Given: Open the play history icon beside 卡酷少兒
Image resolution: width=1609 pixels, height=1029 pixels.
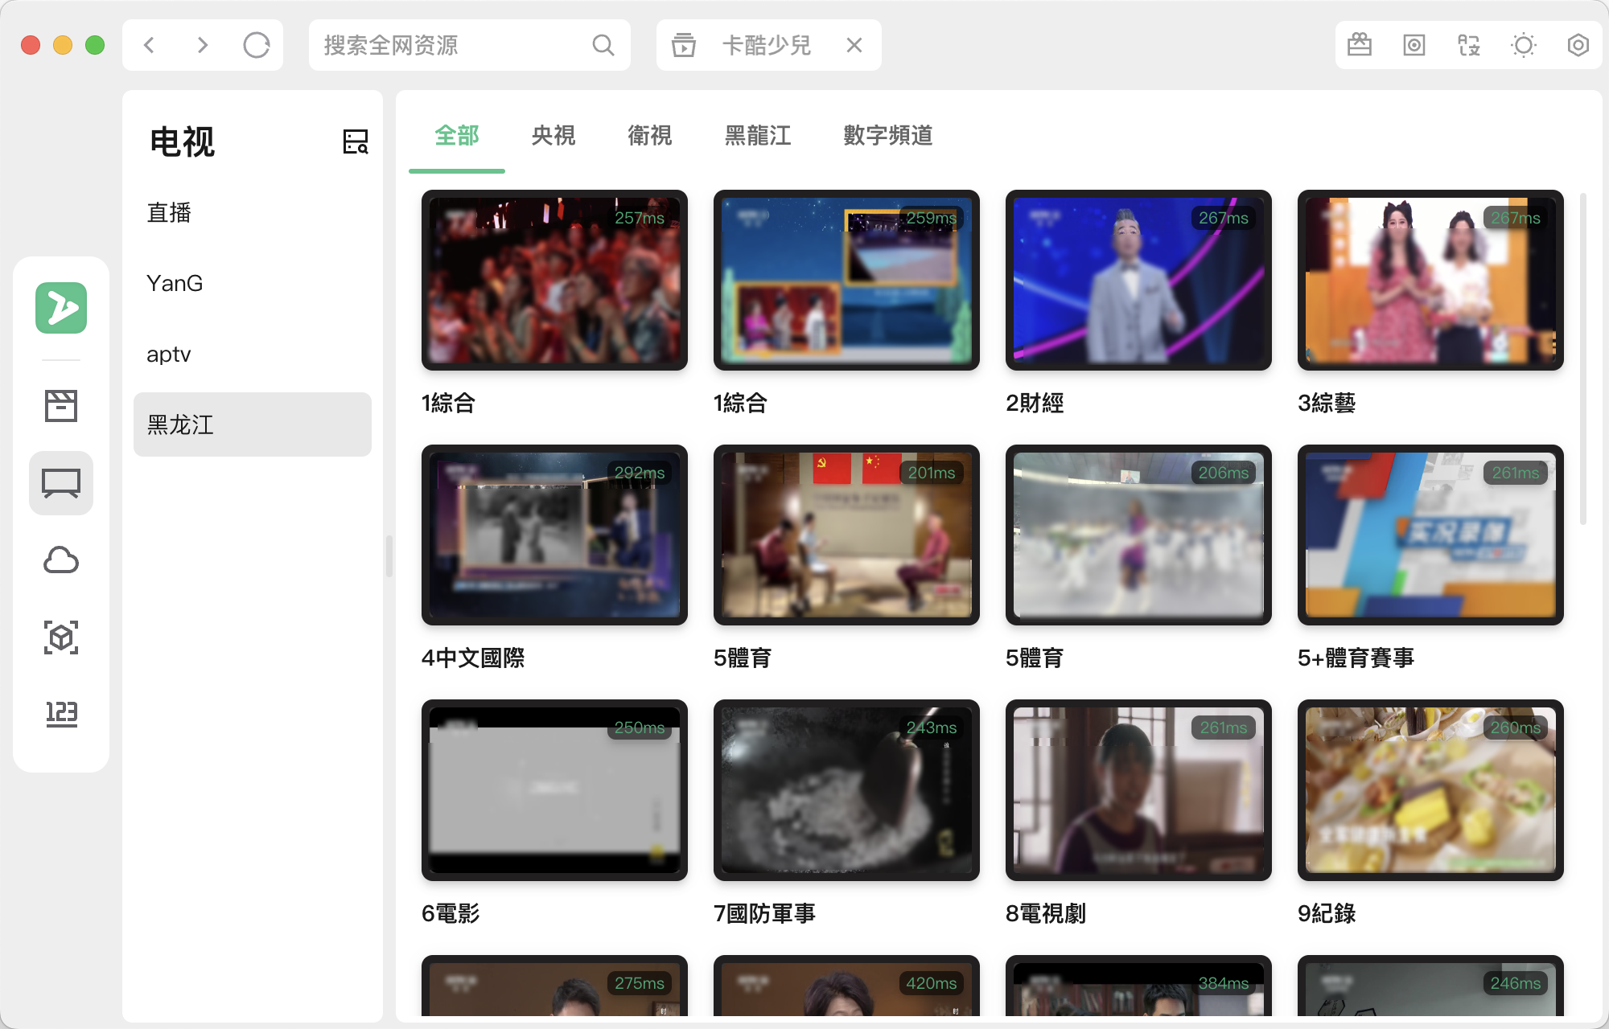Looking at the screenshot, I should (x=684, y=45).
